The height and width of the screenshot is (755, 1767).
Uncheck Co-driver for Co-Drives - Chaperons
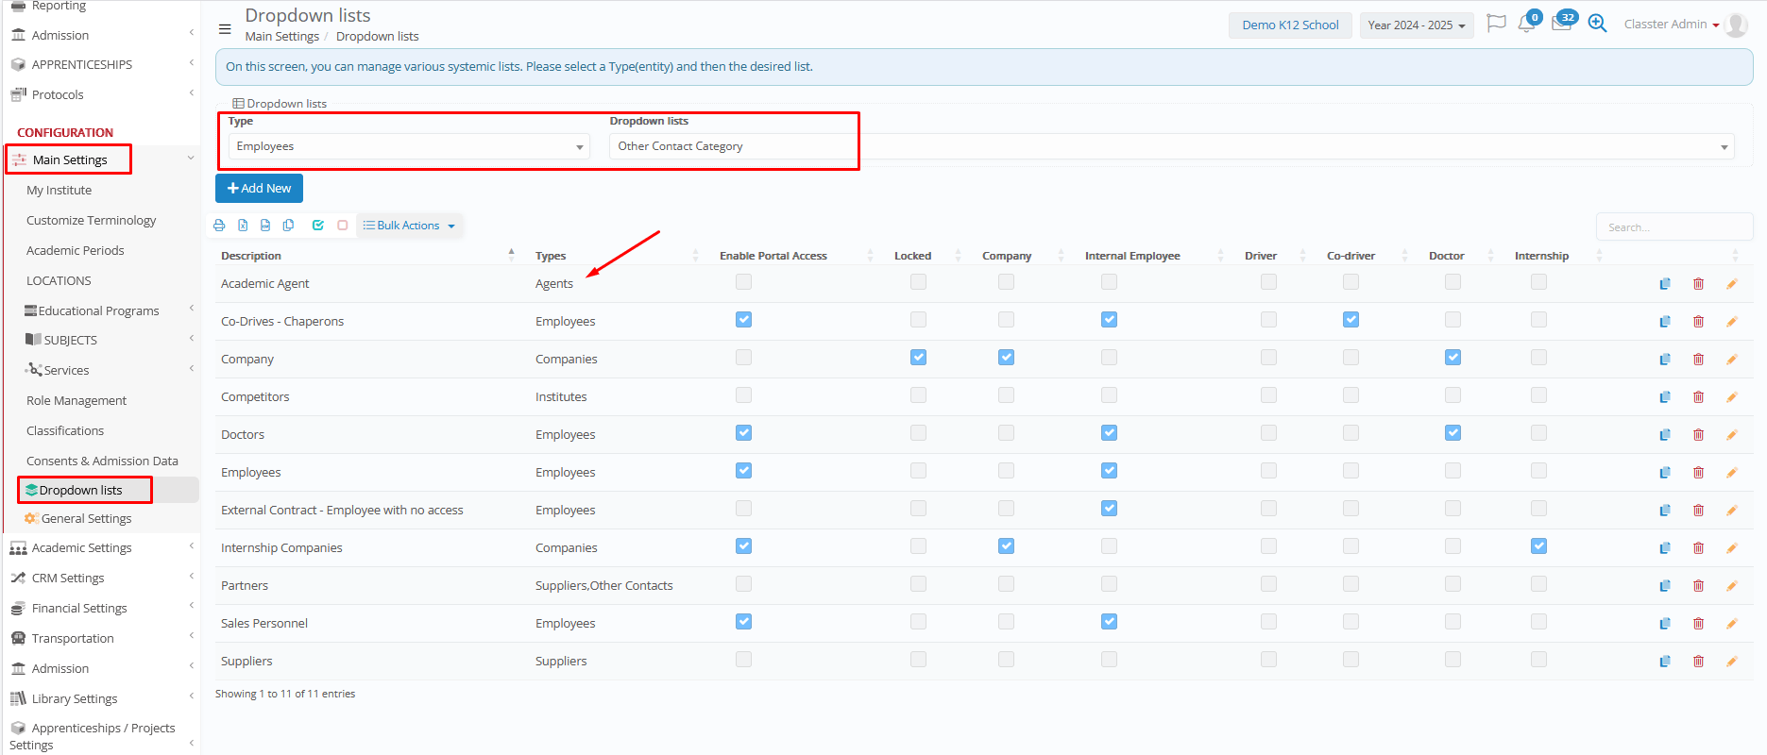point(1351,320)
